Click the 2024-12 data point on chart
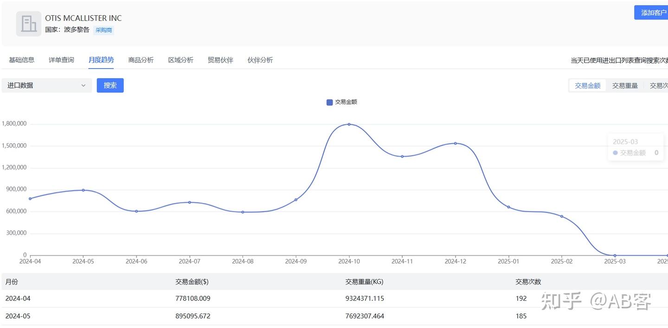668x328 pixels. click(455, 143)
